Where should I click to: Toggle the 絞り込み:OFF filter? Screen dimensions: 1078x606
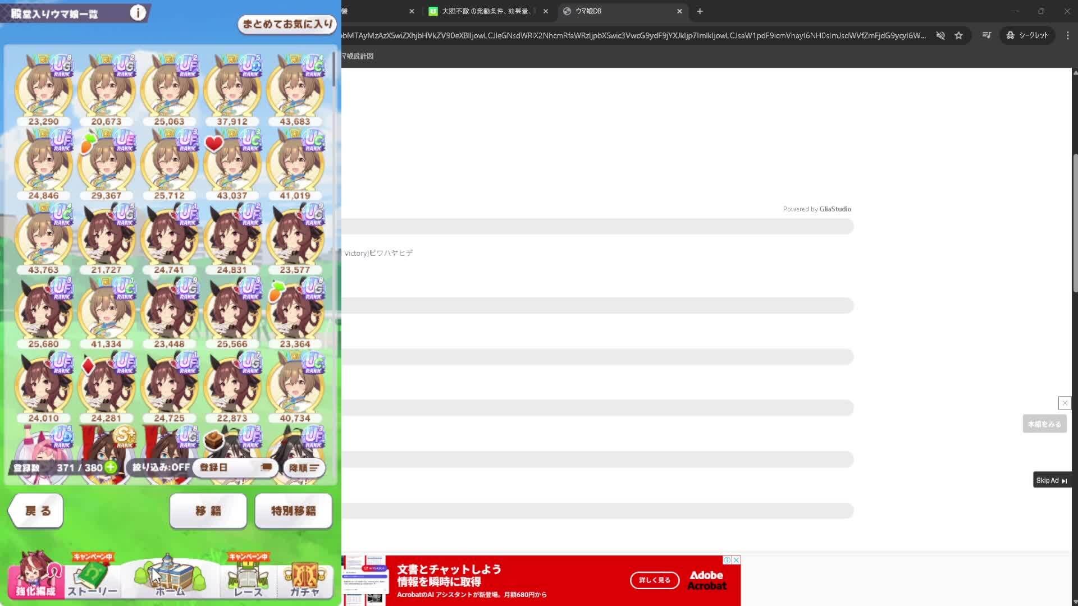point(161,467)
